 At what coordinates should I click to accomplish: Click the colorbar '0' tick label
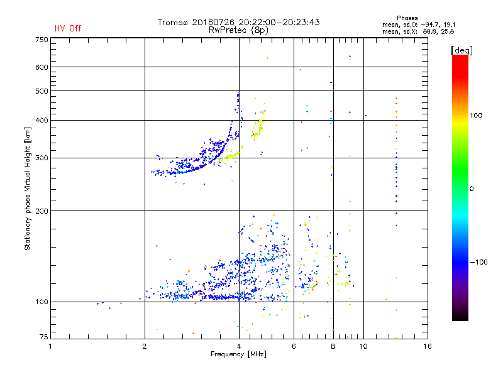[x=472, y=189]
